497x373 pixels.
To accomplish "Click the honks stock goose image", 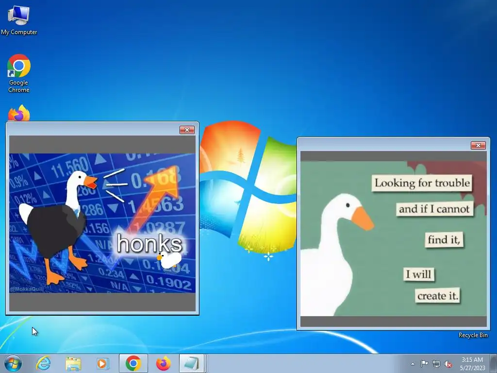I will pos(102,223).
